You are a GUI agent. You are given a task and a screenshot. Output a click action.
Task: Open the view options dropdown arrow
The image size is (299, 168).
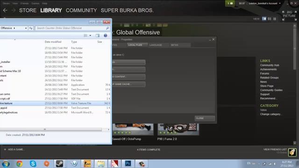(90, 35)
